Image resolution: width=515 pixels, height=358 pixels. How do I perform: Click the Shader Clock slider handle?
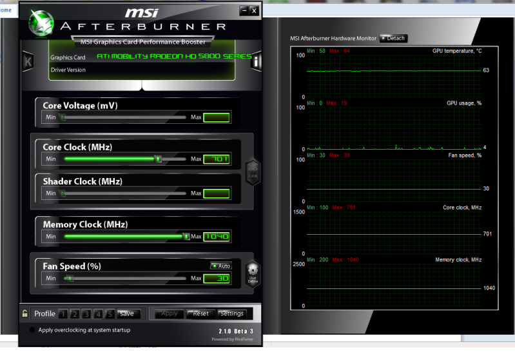tap(62, 194)
